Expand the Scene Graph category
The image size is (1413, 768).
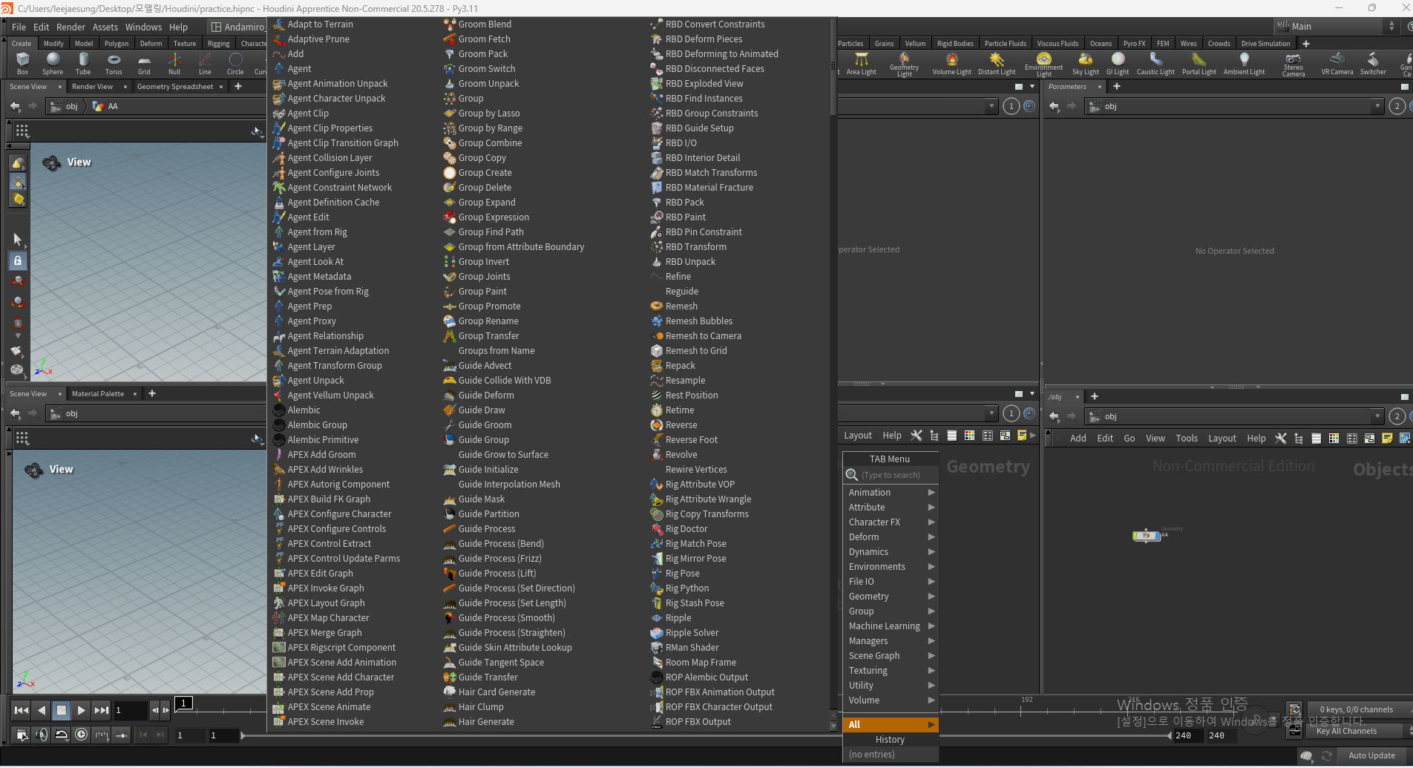pos(891,655)
